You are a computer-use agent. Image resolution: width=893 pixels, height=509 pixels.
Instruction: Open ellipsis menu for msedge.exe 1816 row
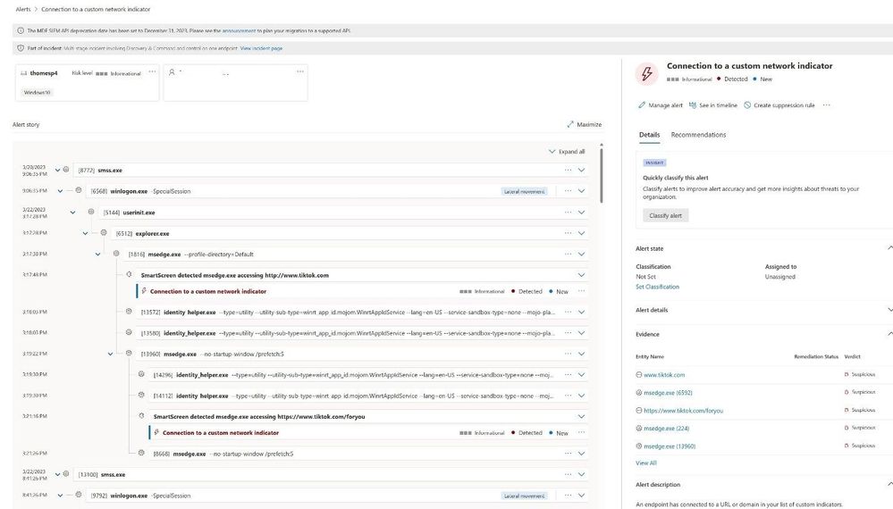568,254
